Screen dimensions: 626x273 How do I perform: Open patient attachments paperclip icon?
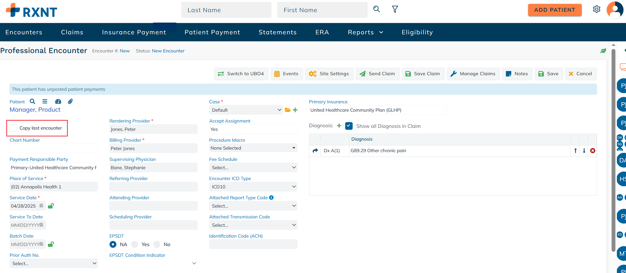pos(70,101)
